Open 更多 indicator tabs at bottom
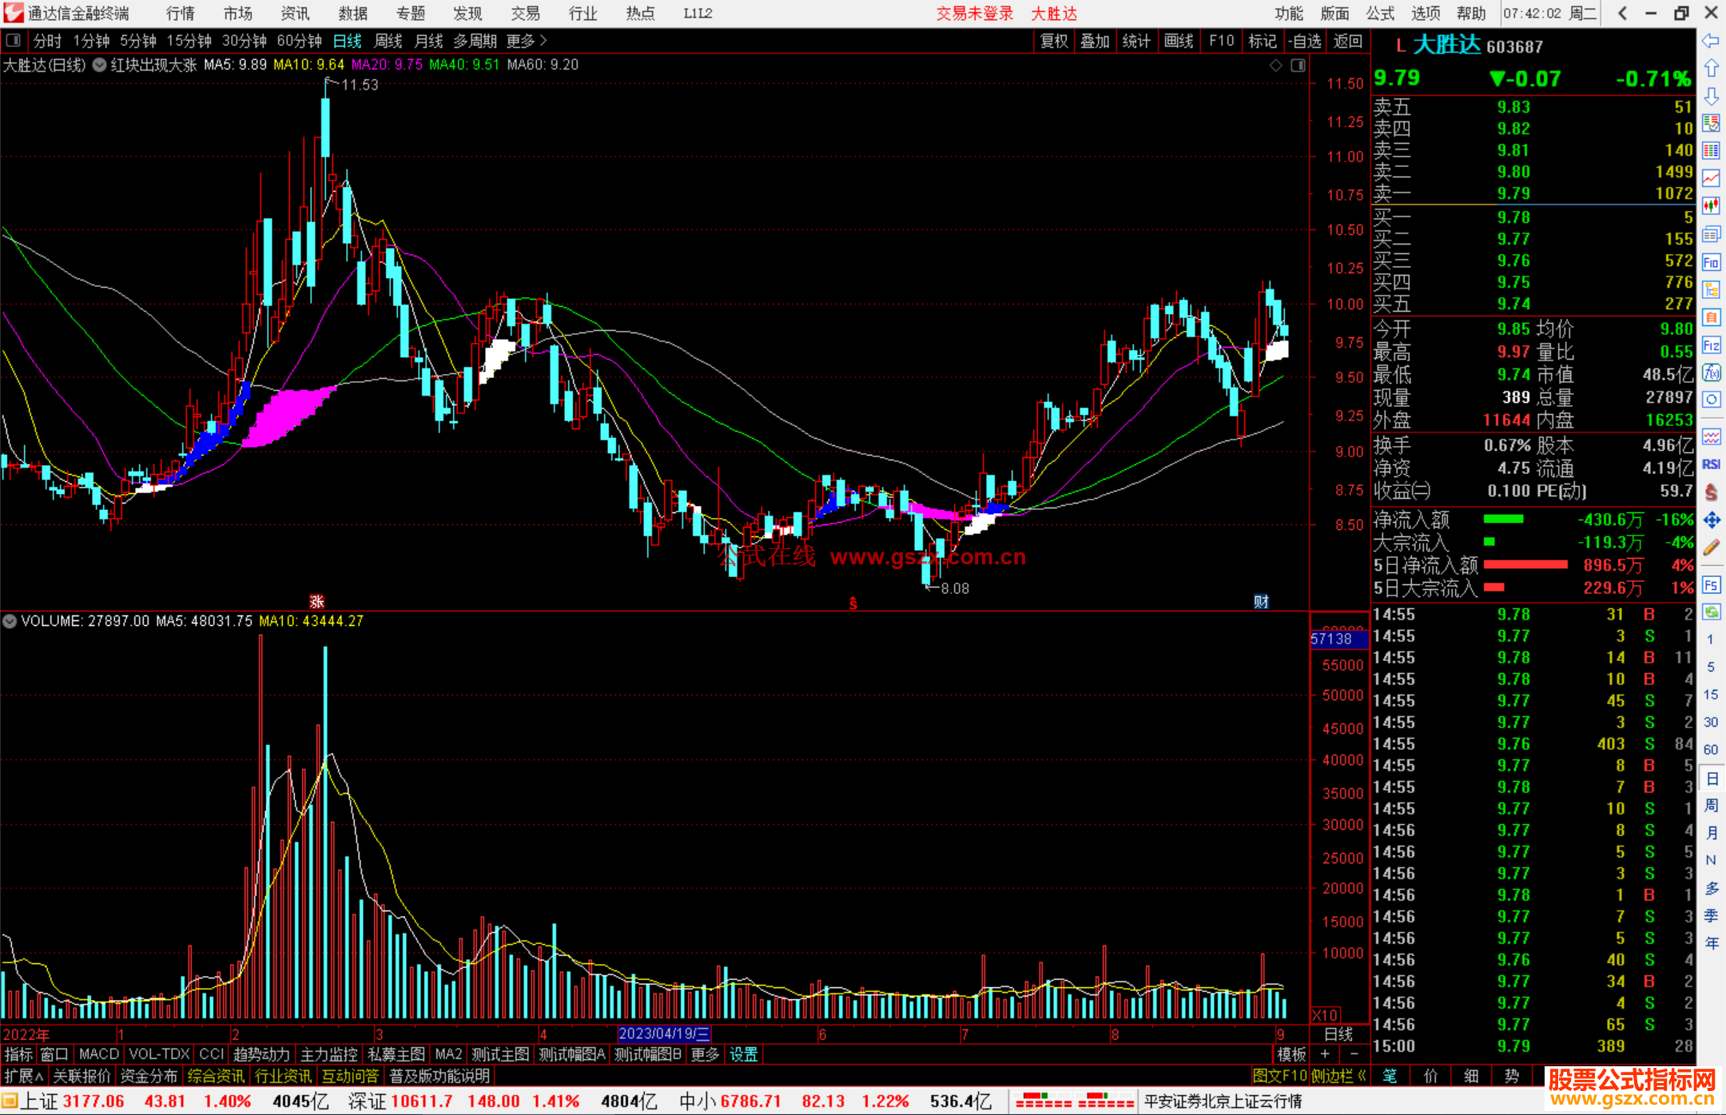The height and width of the screenshot is (1115, 1726). pyautogui.click(x=705, y=1054)
